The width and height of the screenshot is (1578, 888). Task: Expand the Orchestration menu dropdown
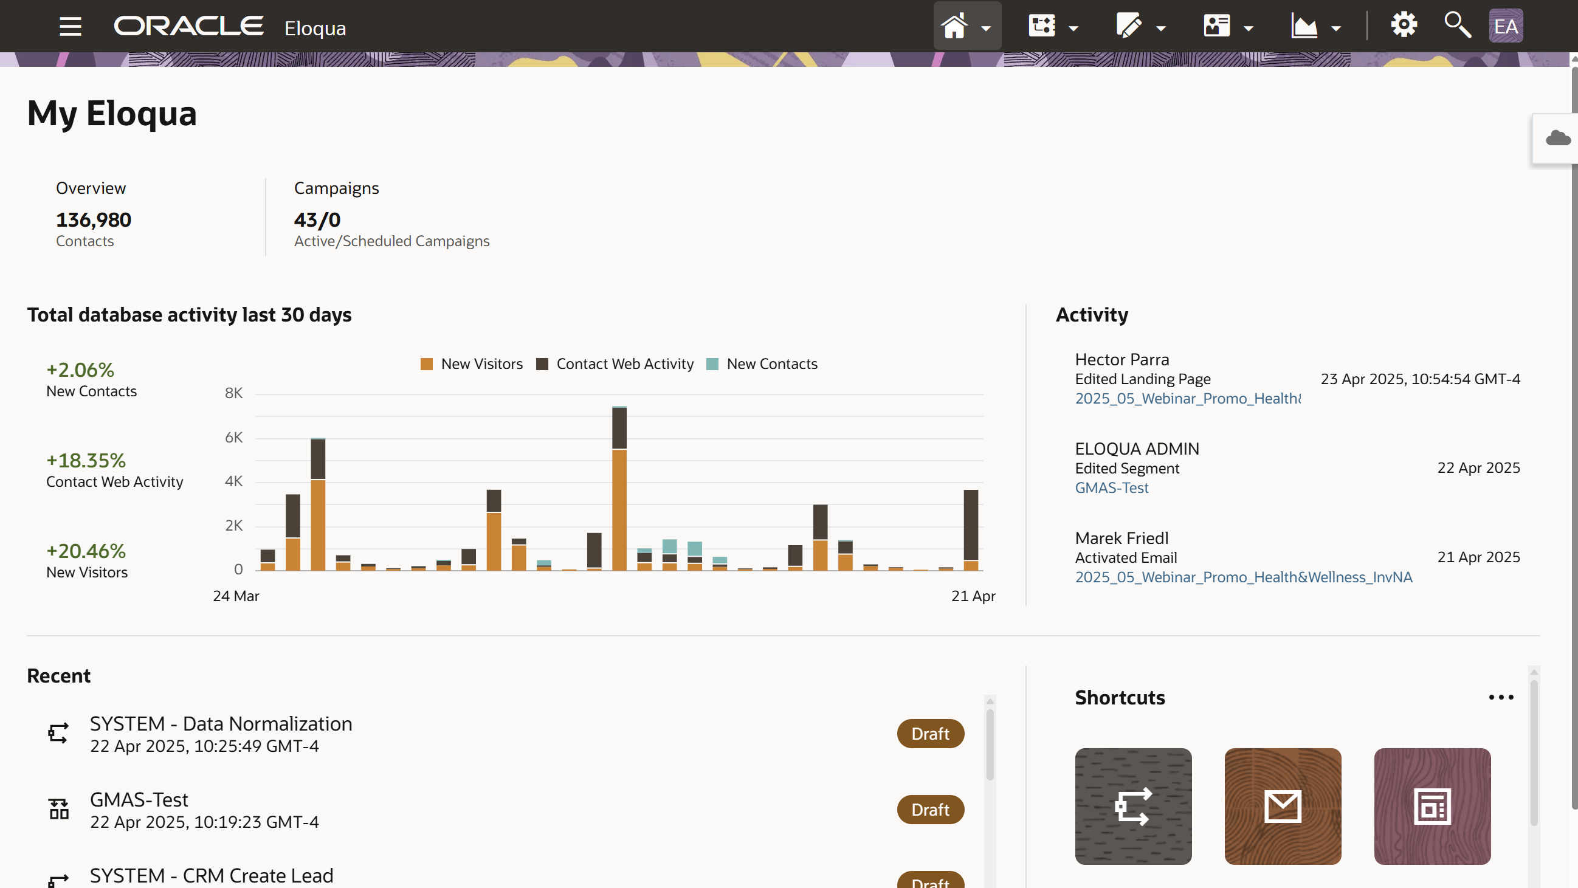(x=1073, y=28)
